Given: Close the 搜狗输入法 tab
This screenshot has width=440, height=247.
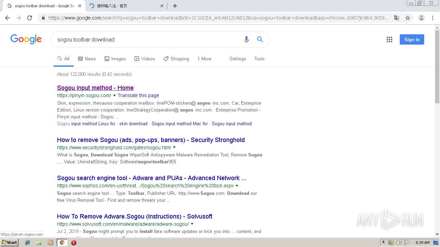Looking at the screenshot, I should click(x=162, y=6).
